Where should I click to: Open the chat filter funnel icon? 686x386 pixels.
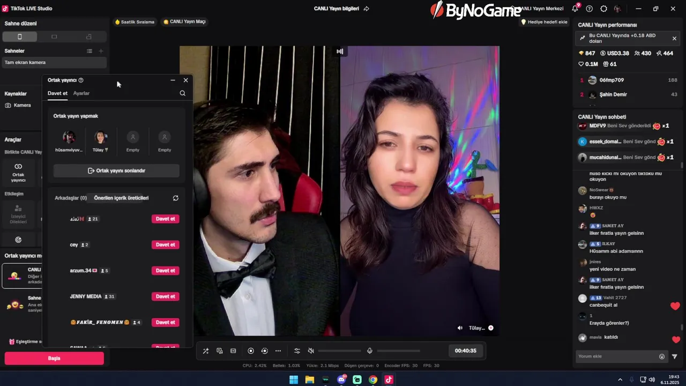674,357
